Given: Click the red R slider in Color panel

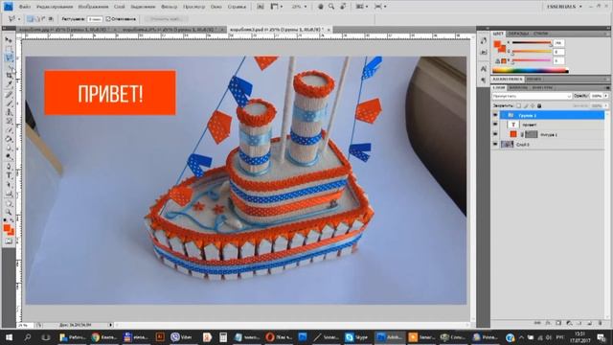Looking at the screenshot, I should (532, 42).
